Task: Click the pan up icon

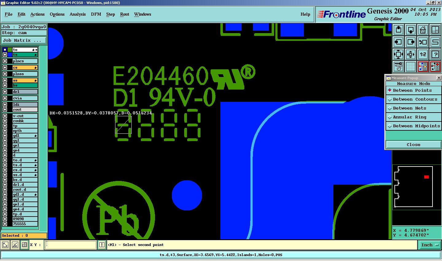Action: click(x=398, y=30)
